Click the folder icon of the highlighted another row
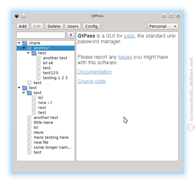Screen dimensions: 195x185 click(29, 48)
